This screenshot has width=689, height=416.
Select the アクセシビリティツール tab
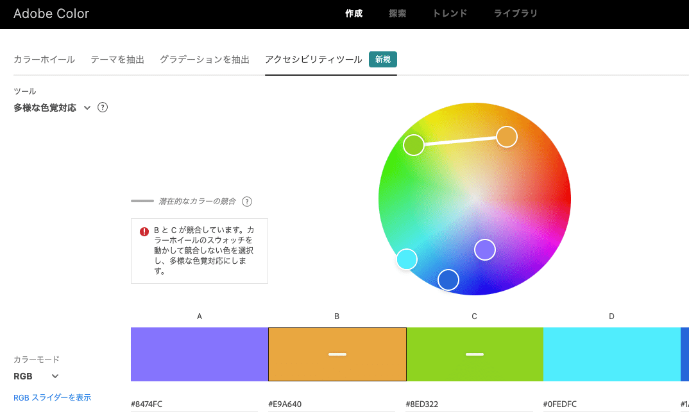tap(314, 59)
